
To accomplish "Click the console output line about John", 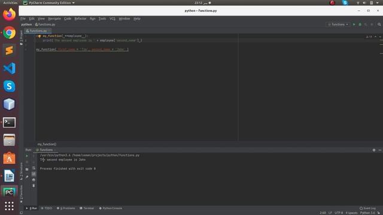I will click(63, 159).
